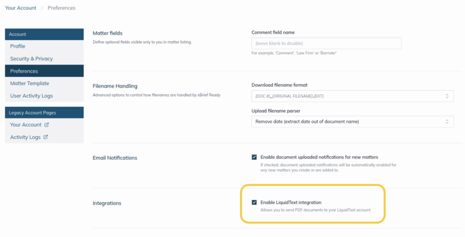Click external link icon beside Your Account

click(x=47, y=125)
